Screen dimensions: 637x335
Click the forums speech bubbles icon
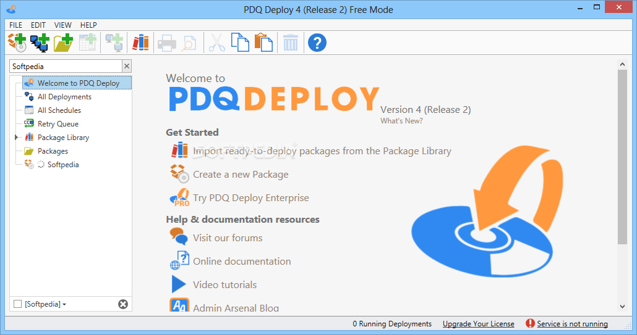pos(179,236)
